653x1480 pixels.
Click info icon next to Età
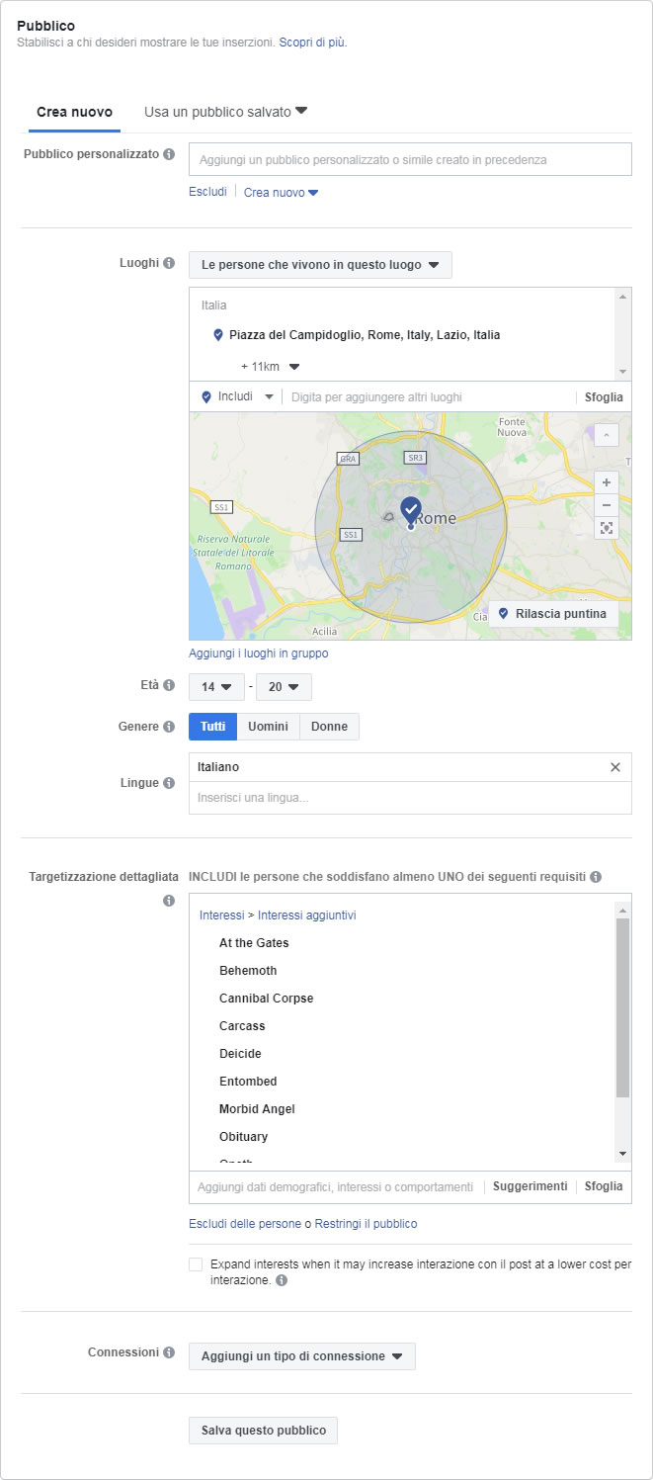coord(169,684)
